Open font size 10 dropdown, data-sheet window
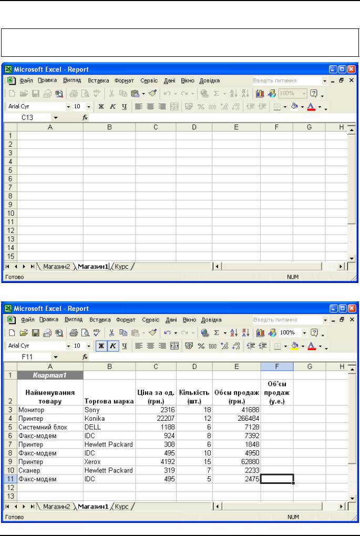The image size is (360, 536). pos(88,346)
